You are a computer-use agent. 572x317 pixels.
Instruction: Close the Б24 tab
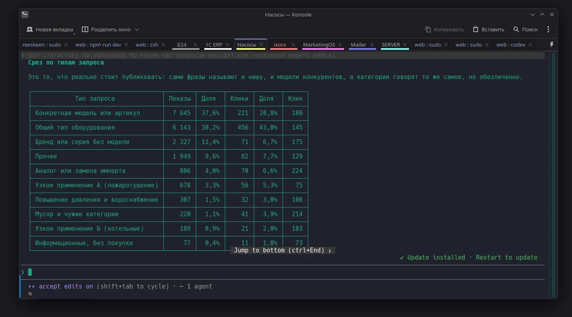click(x=195, y=45)
